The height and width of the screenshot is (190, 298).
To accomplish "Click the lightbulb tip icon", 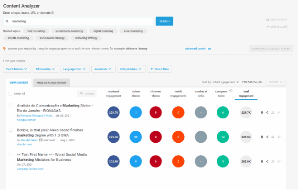I will (4, 49).
